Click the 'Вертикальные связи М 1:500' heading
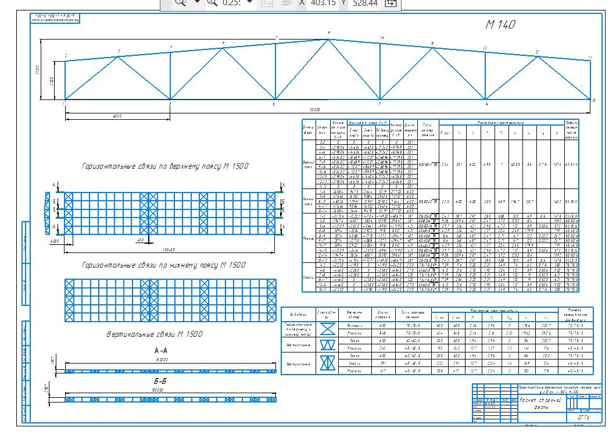This screenshot has width=616, height=438. pyautogui.click(x=155, y=334)
